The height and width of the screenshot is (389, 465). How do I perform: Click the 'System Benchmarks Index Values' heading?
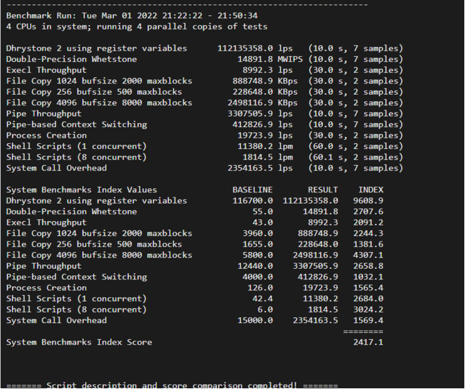click(x=81, y=190)
